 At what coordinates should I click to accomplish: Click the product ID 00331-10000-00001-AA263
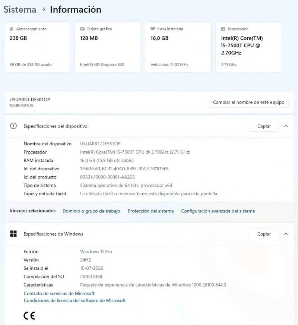click(x=107, y=177)
